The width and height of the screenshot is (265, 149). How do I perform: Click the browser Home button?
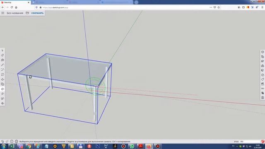[x=16, y=7]
